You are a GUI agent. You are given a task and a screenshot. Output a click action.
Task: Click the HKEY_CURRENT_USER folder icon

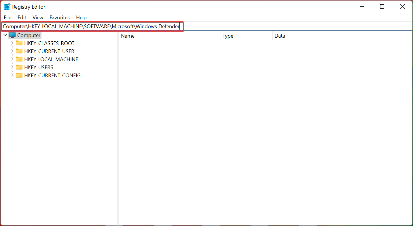[x=19, y=51]
